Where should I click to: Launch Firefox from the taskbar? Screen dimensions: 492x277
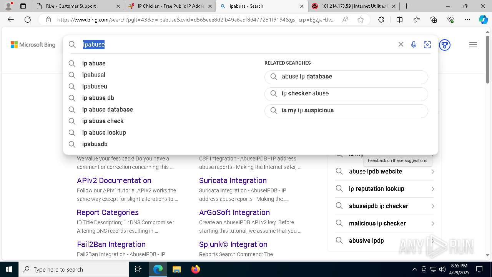pyautogui.click(x=195, y=269)
